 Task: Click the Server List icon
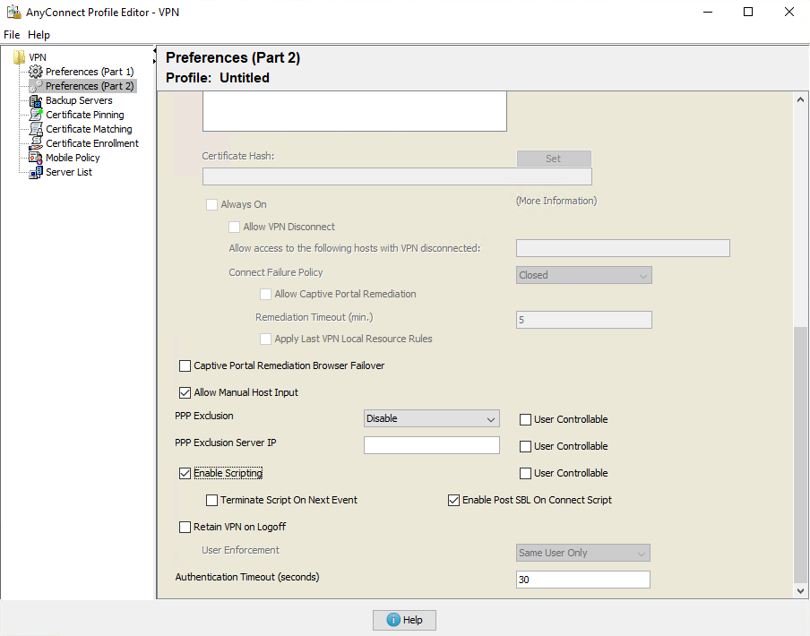36,172
